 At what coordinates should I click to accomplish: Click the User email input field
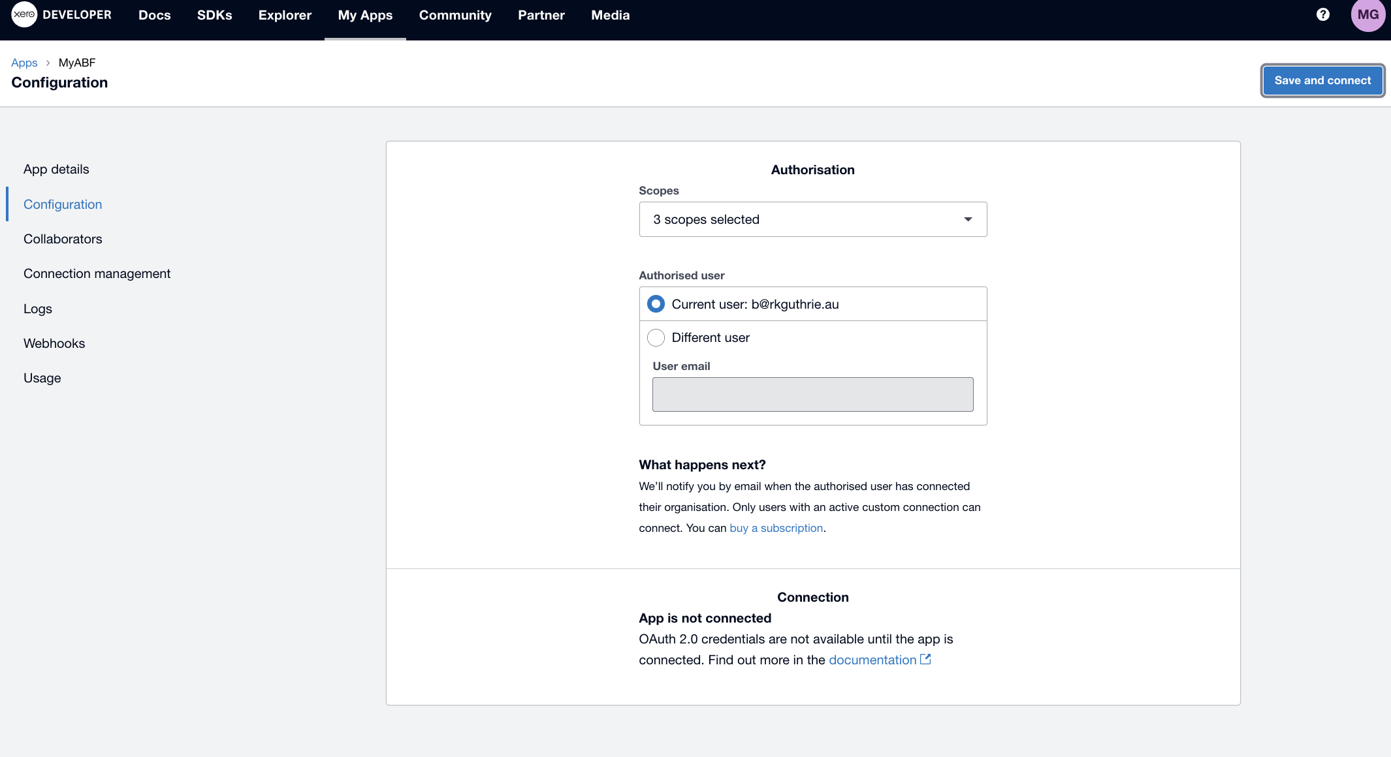812,394
